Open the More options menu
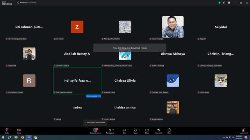 169,131
